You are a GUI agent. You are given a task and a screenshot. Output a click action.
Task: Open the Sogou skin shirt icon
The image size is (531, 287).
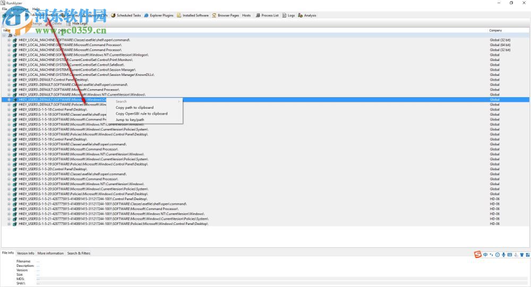click(x=522, y=255)
